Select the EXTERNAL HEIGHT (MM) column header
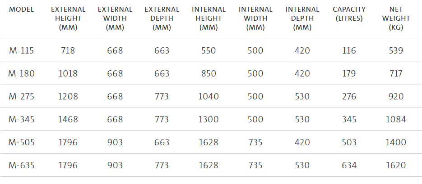The height and width of the screenshot is (184, 422). coord(68,18)
